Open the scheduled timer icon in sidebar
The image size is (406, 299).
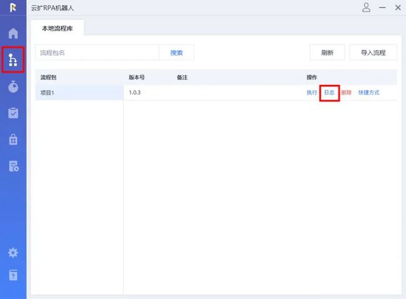pyautogui.click(x=13, y=86)
